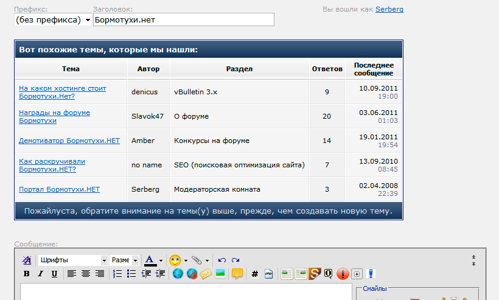Align text to the right
499x300 pixels.
(x=100, y=274)
